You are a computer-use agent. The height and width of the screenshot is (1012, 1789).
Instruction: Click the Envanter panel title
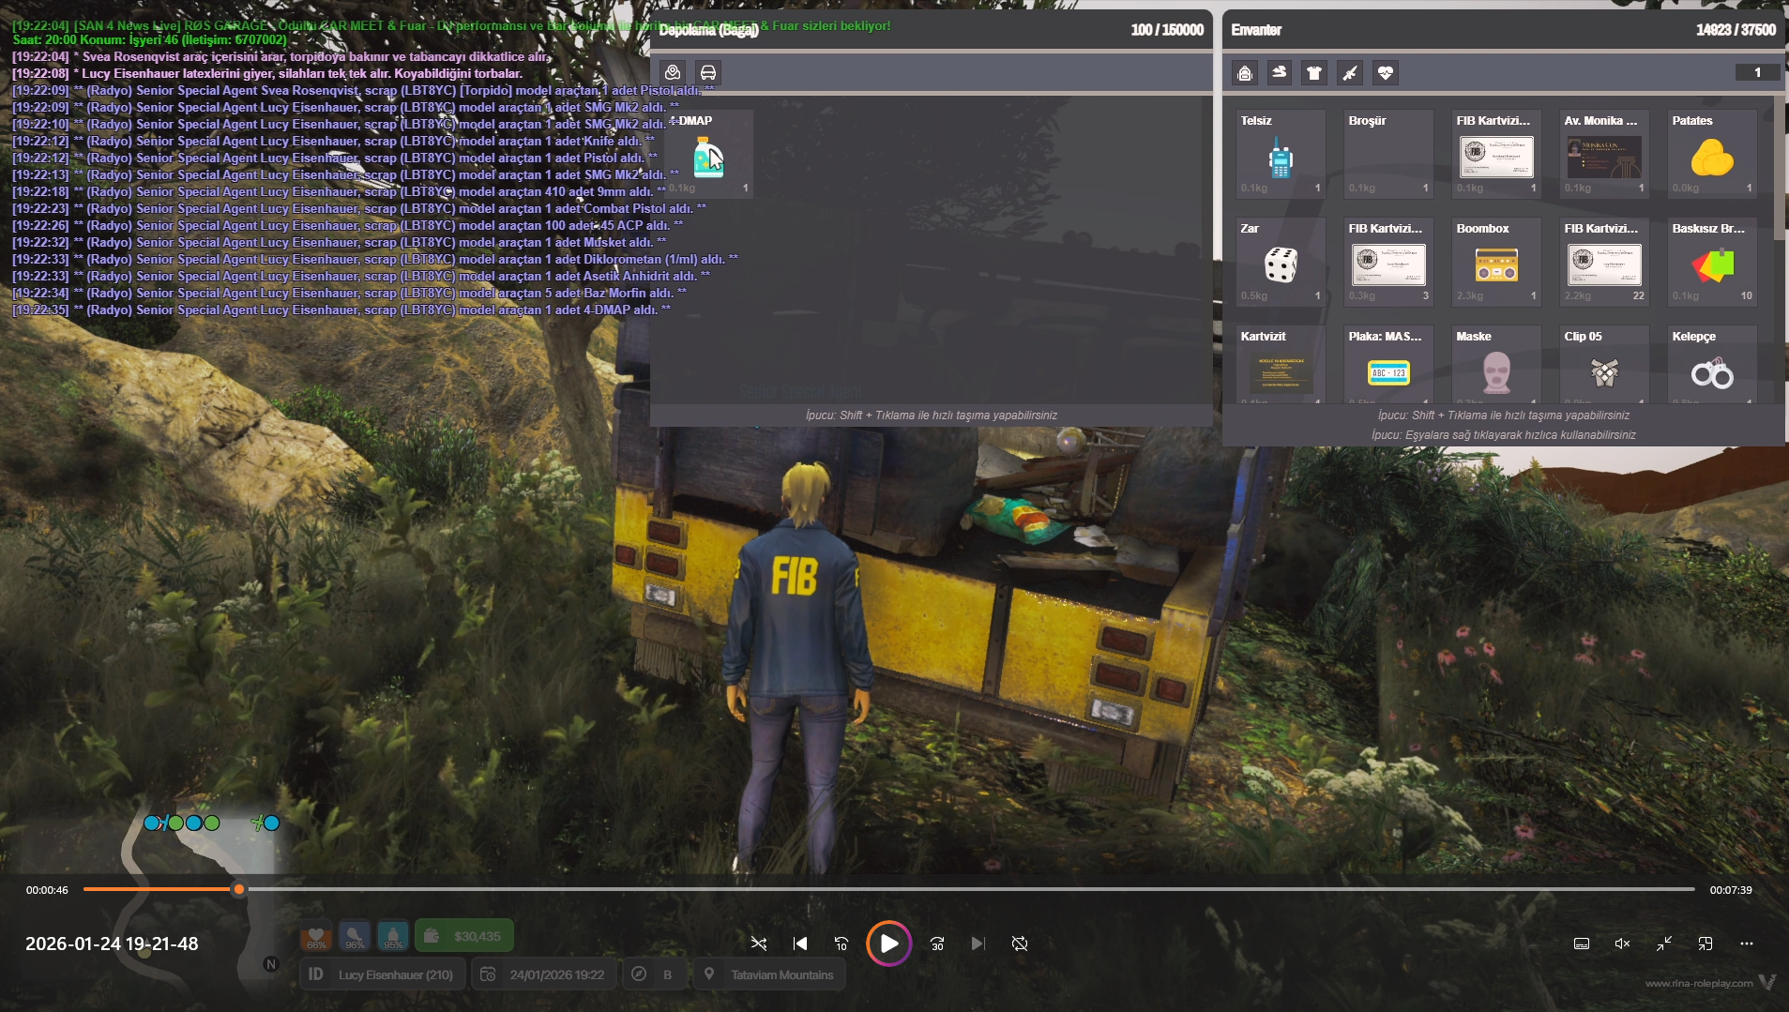[x=1256, y=30]
